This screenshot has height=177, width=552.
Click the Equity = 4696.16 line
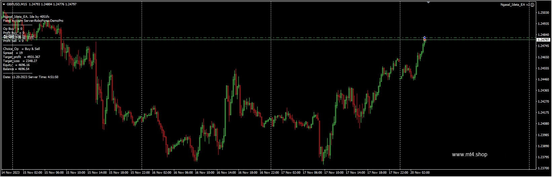pos(16,65)
